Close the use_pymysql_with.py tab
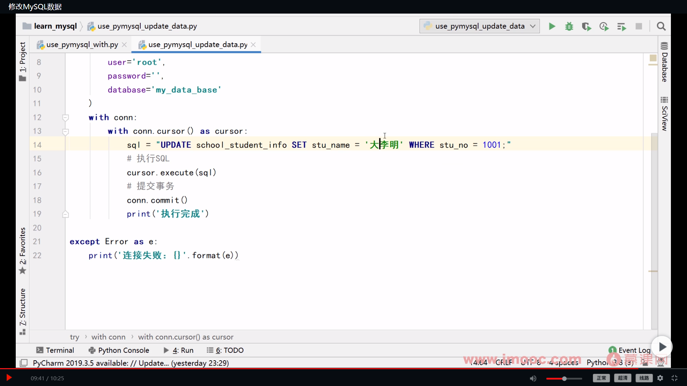687x386 pixels. (124, 45)
